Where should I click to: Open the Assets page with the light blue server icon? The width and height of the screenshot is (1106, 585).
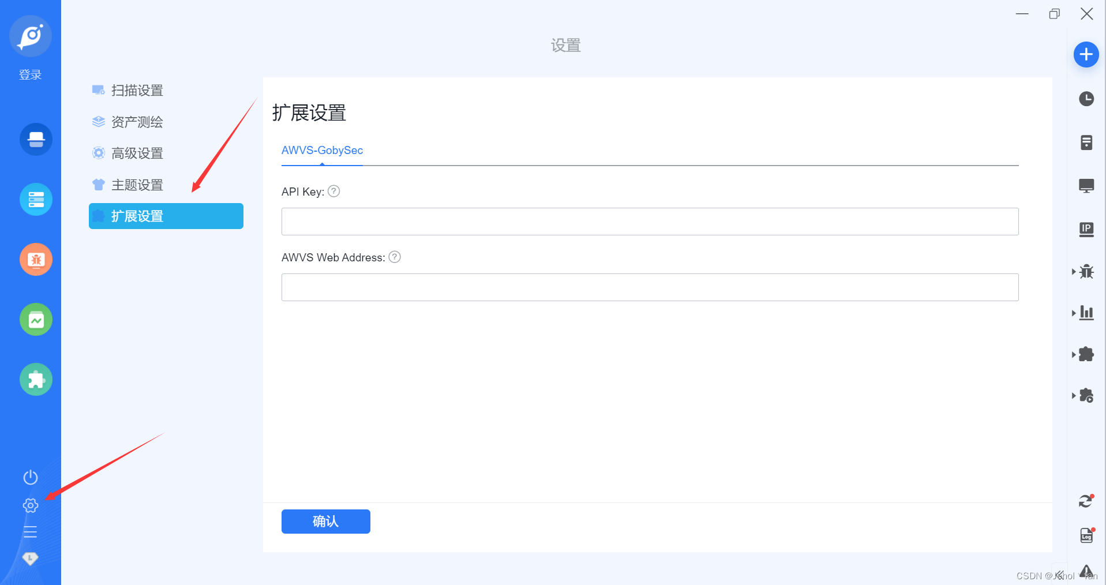pos(36,200)
